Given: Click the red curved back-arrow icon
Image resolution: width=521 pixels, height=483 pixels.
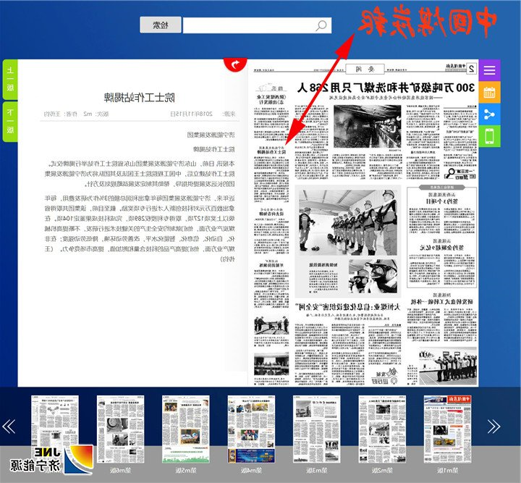Looking at the screenshot, I should [235, 64].
